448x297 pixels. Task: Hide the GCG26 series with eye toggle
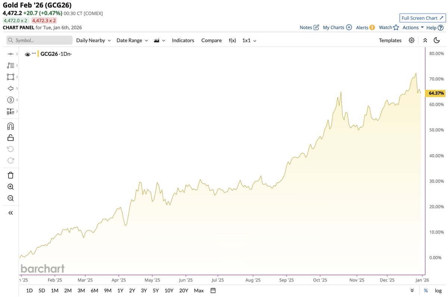click(27, 54)
